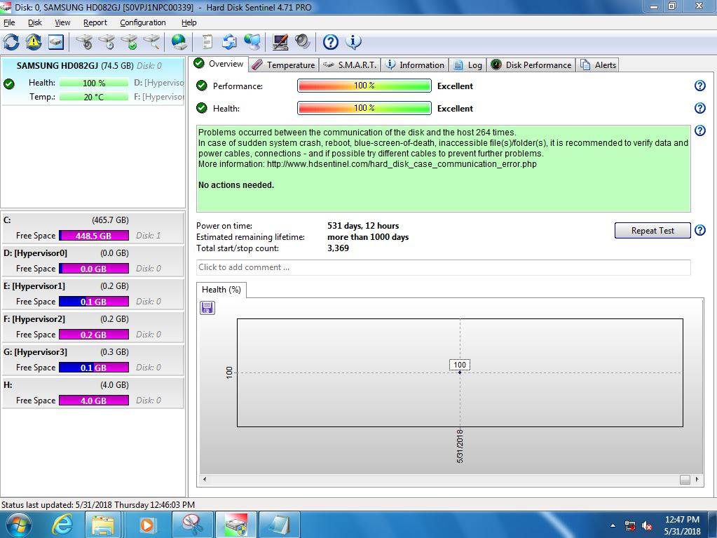Show hidden tray icons arrow
Screen dimensions: 717x538
click(x=613, y=525)
